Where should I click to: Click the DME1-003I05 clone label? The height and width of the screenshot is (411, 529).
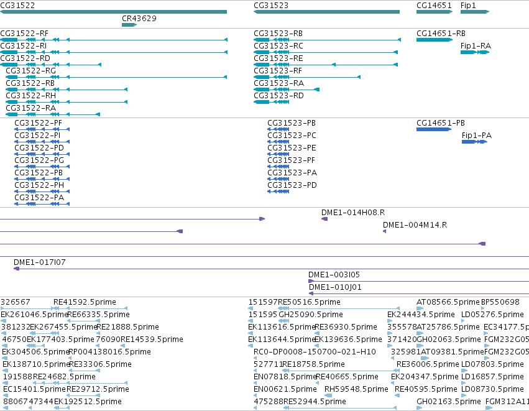pyautogui.click(x=334, y=275)
